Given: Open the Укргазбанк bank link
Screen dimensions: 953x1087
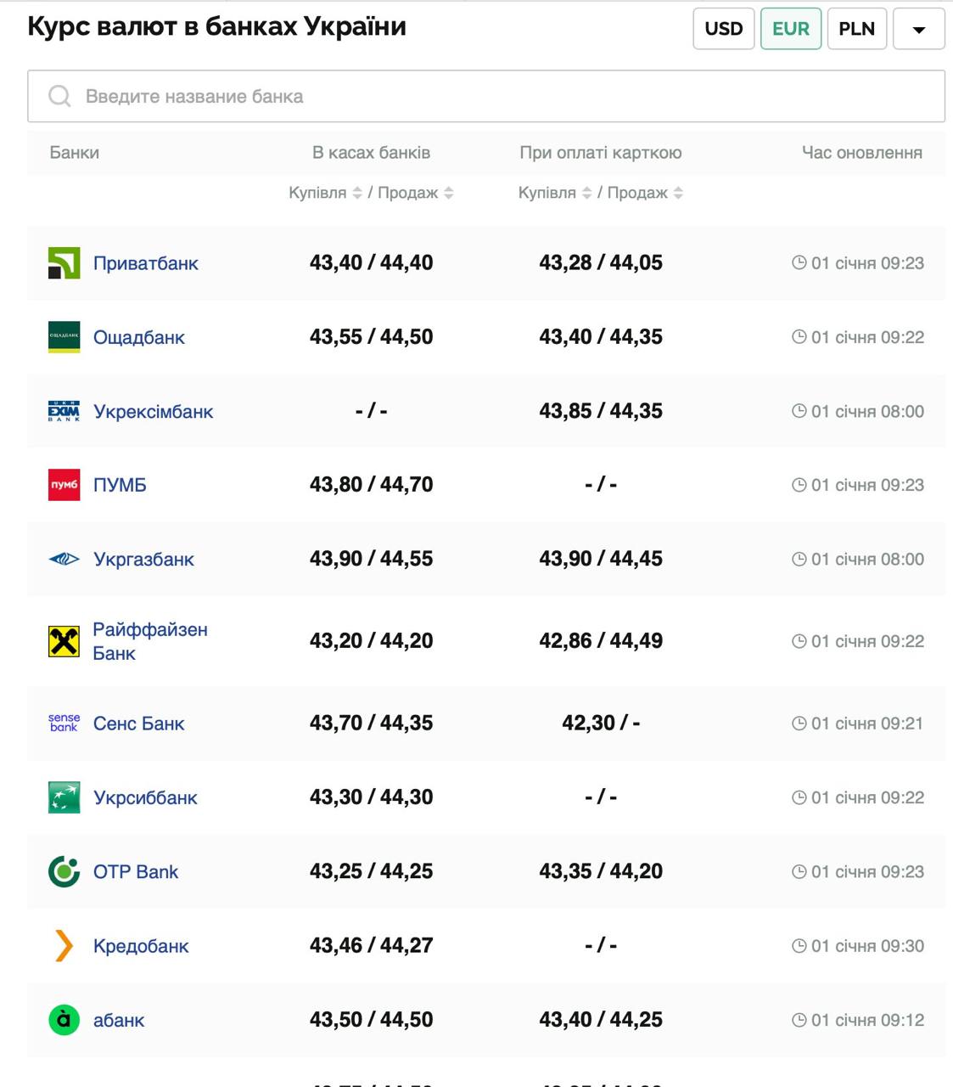Looking at the screenshot, I should coord(143,560).
